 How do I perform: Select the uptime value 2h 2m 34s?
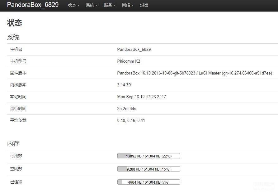(x=127, y=109)
